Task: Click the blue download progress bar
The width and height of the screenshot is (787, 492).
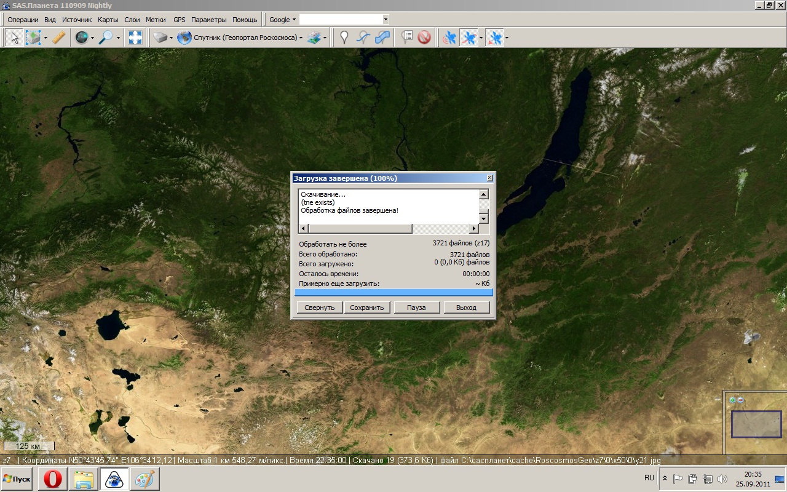Action: coord(393,293)
